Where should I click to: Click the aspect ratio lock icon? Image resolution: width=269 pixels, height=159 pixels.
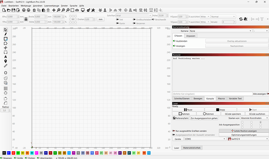pyautogui.click(x=26, y=19)
